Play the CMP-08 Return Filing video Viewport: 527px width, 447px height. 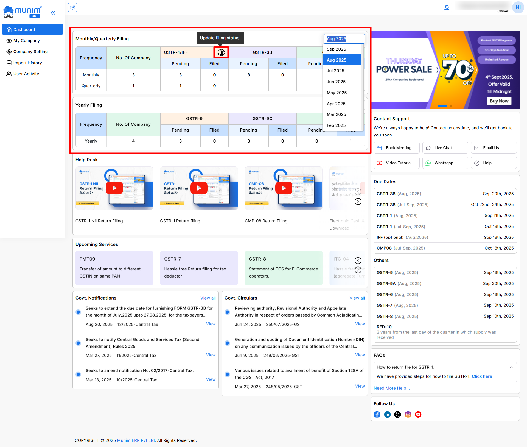(284, 188)
